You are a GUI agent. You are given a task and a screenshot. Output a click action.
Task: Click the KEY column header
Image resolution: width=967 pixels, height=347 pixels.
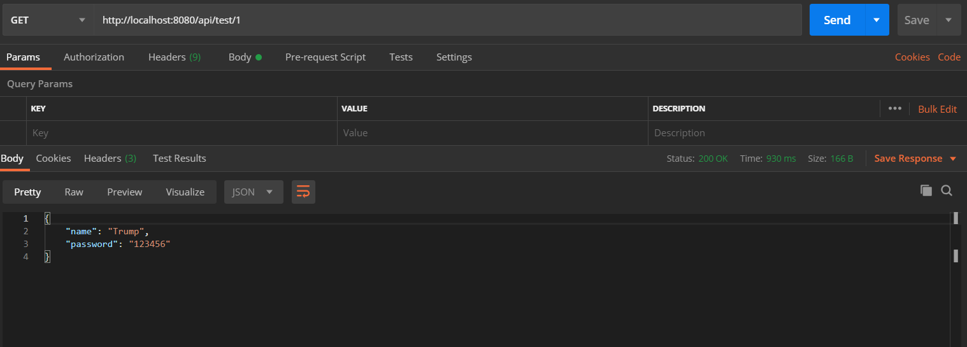(38, 109)
